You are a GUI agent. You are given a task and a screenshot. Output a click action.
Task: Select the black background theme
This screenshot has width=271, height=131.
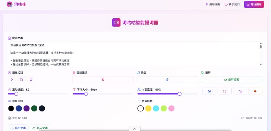coord(11,108)
